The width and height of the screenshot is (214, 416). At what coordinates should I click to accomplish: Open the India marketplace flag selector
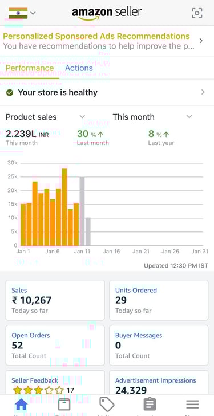click(x=22, y=13)
